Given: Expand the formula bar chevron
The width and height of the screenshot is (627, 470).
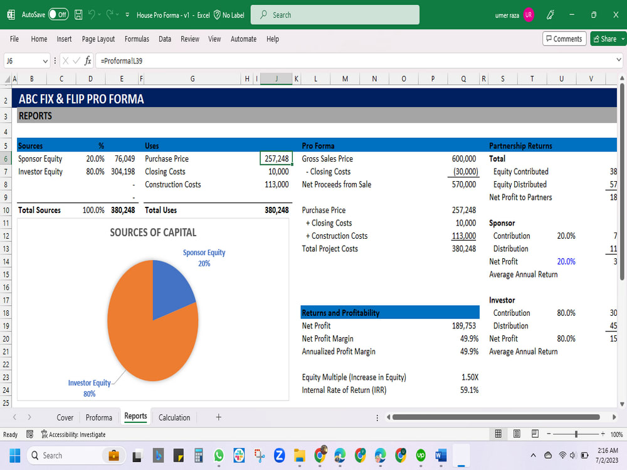Looking at the screenshot, I should click(x=619, y=60).
